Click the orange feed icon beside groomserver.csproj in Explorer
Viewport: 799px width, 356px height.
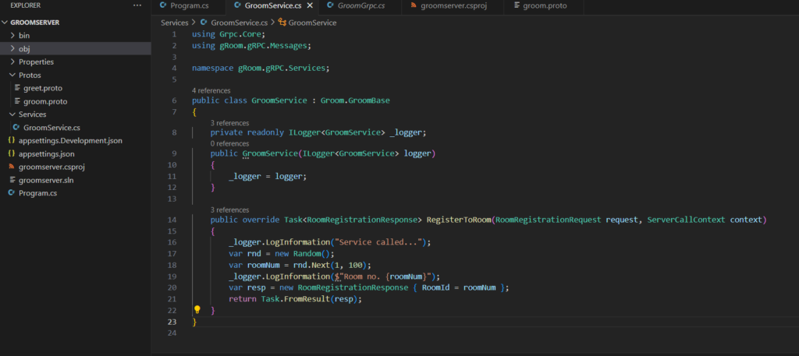11,167
